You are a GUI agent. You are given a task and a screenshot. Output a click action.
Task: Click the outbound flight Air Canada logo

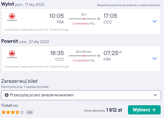[12, 17]
